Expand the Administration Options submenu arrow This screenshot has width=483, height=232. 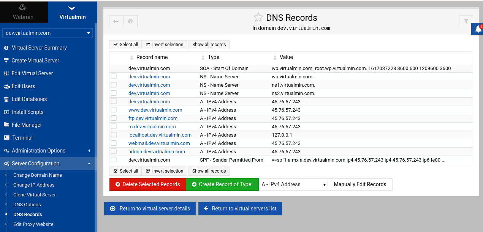pyautogui.click(x=89, y=151)
